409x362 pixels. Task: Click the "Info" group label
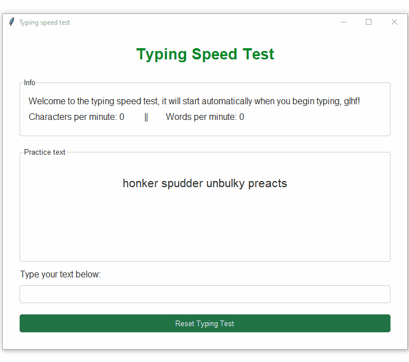tap(30, 83)
